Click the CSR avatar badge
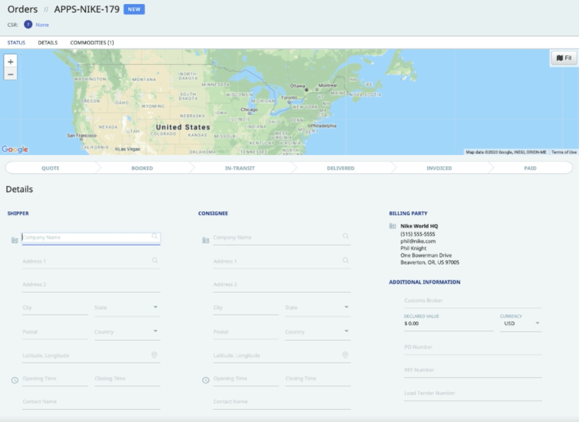This screenshot has height=422, width=579. [28, 24]
